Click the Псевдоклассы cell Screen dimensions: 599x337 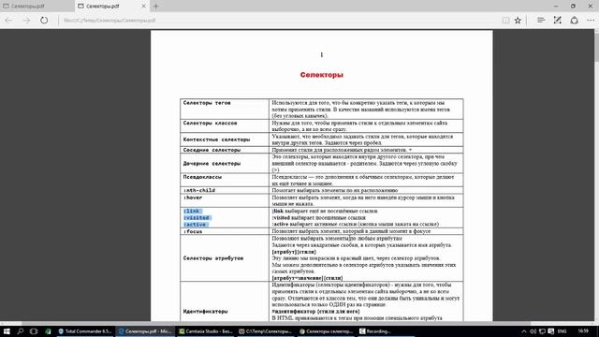click(x=225, y=180)
